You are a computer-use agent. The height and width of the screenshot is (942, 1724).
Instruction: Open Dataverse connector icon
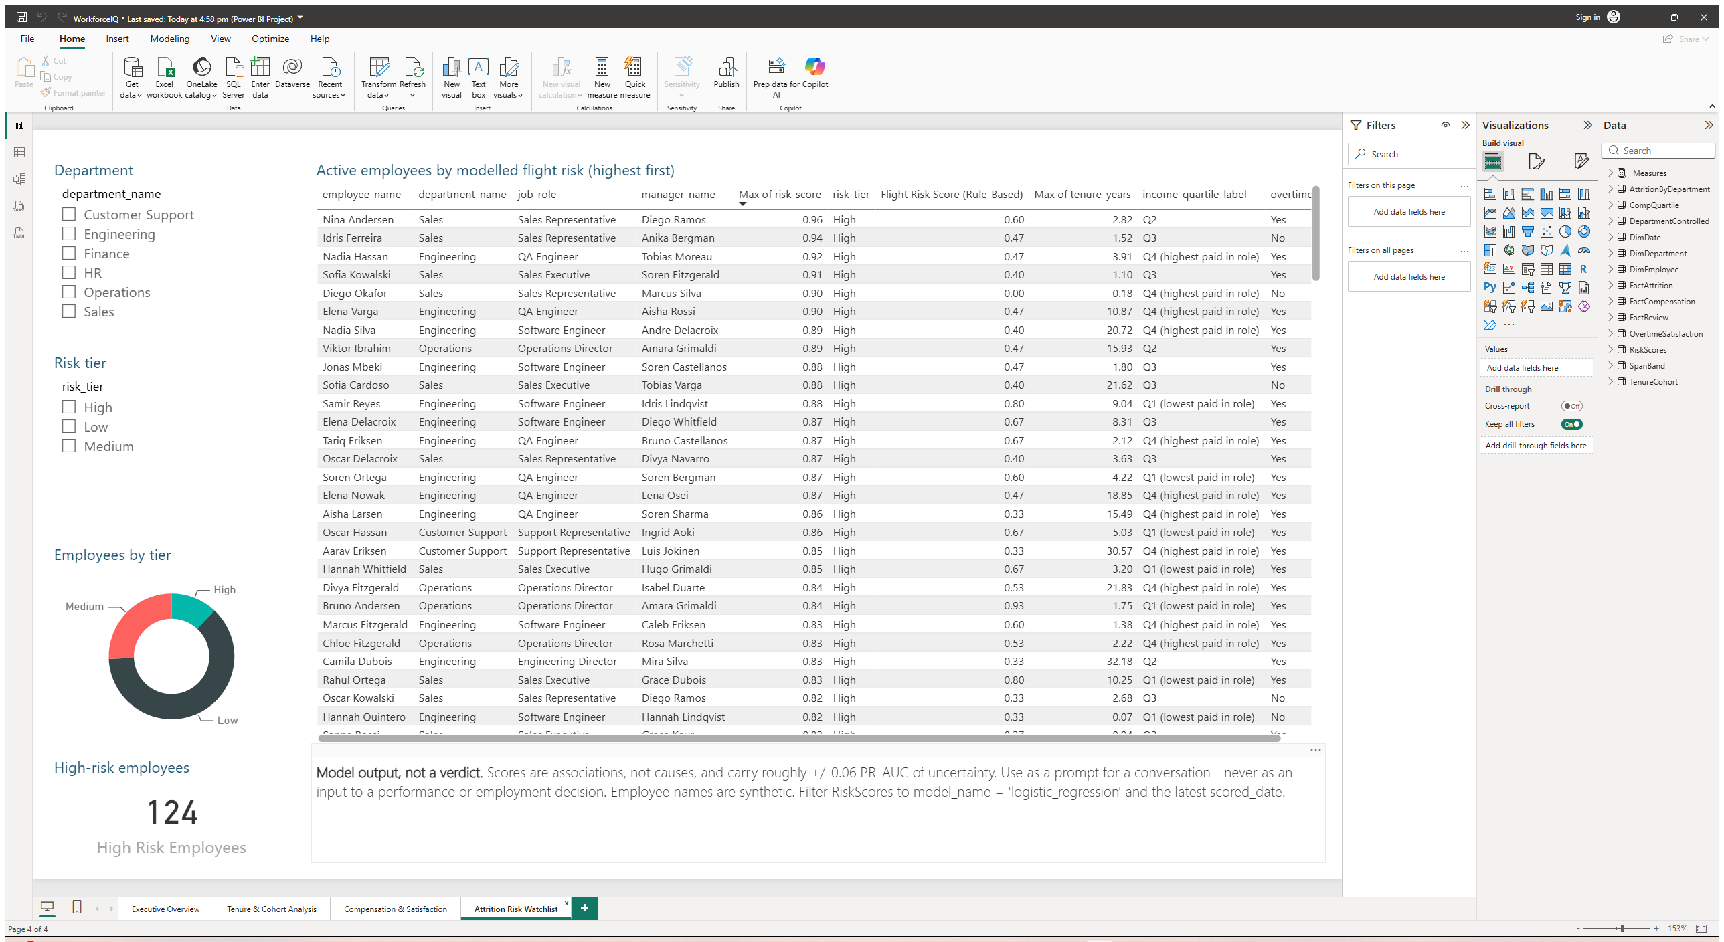292,72
